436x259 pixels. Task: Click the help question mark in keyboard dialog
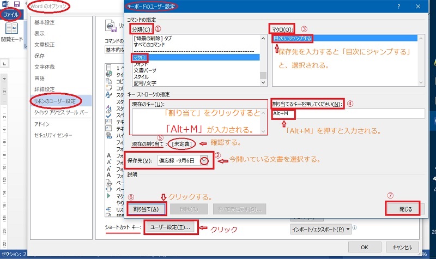(x=399, y=7)
